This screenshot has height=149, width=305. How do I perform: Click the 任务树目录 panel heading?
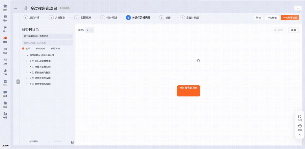coord(30,30)
